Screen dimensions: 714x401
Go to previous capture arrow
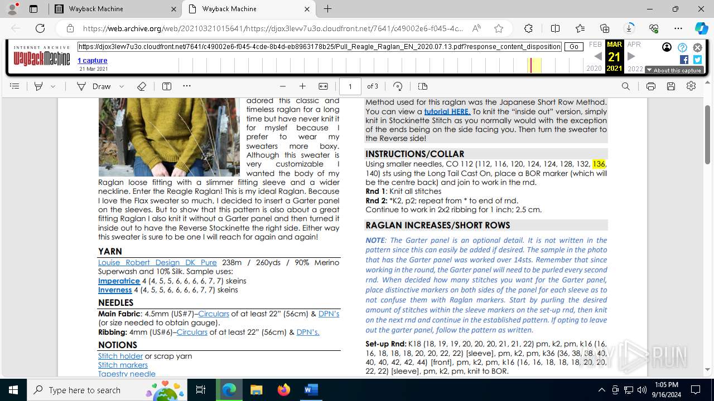pyautogui.click(x=597, y=56)
